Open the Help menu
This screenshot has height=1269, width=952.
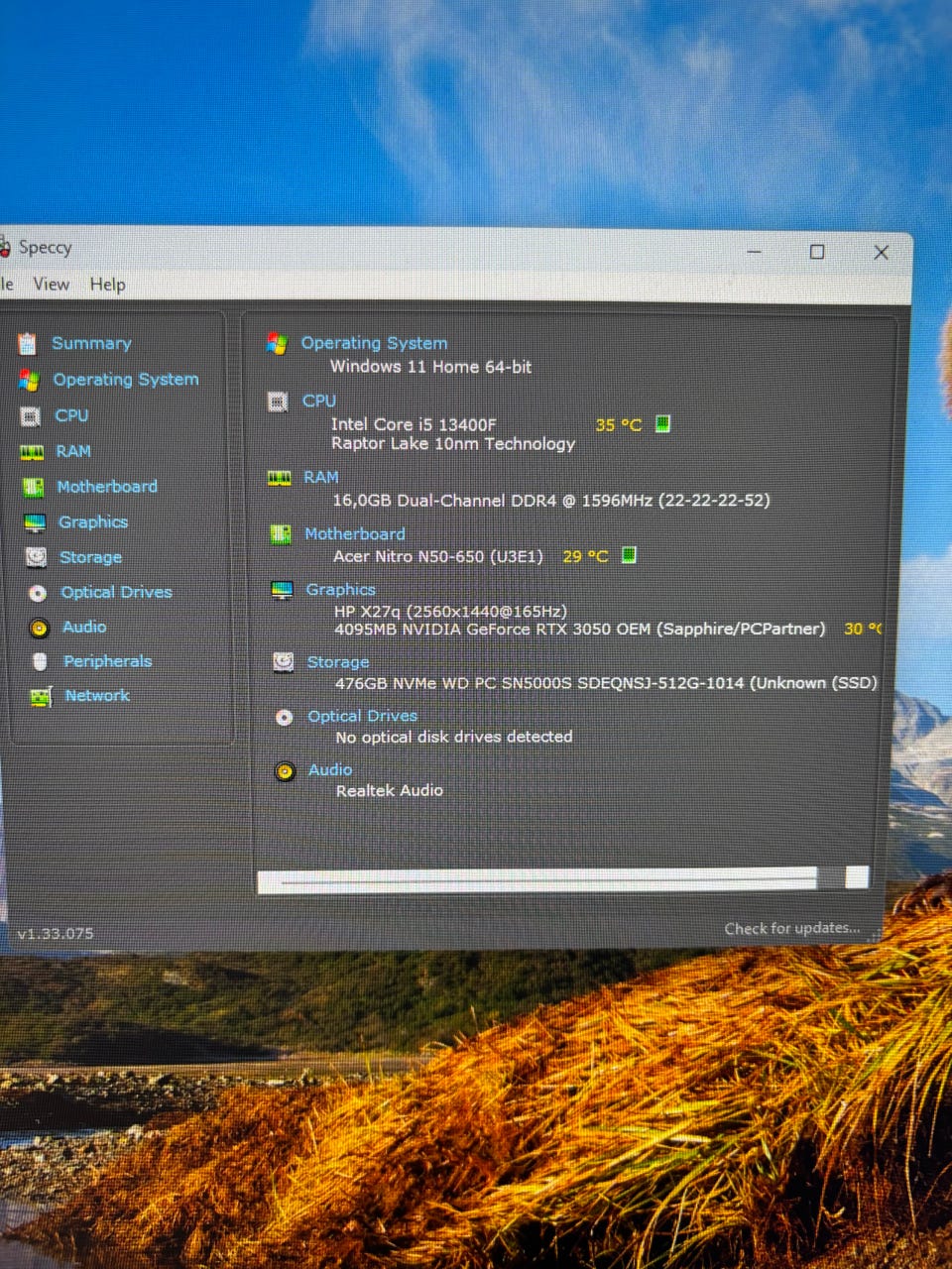tap(108, 285)
